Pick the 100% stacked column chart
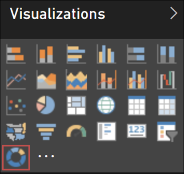Screen dimensions: 184x174 167,54
